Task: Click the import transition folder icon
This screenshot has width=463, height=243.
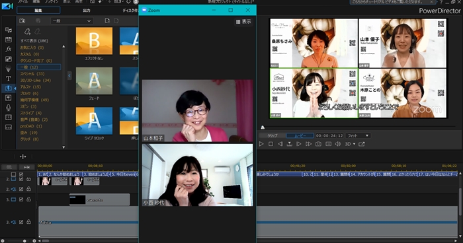Action: pos(22,20)
